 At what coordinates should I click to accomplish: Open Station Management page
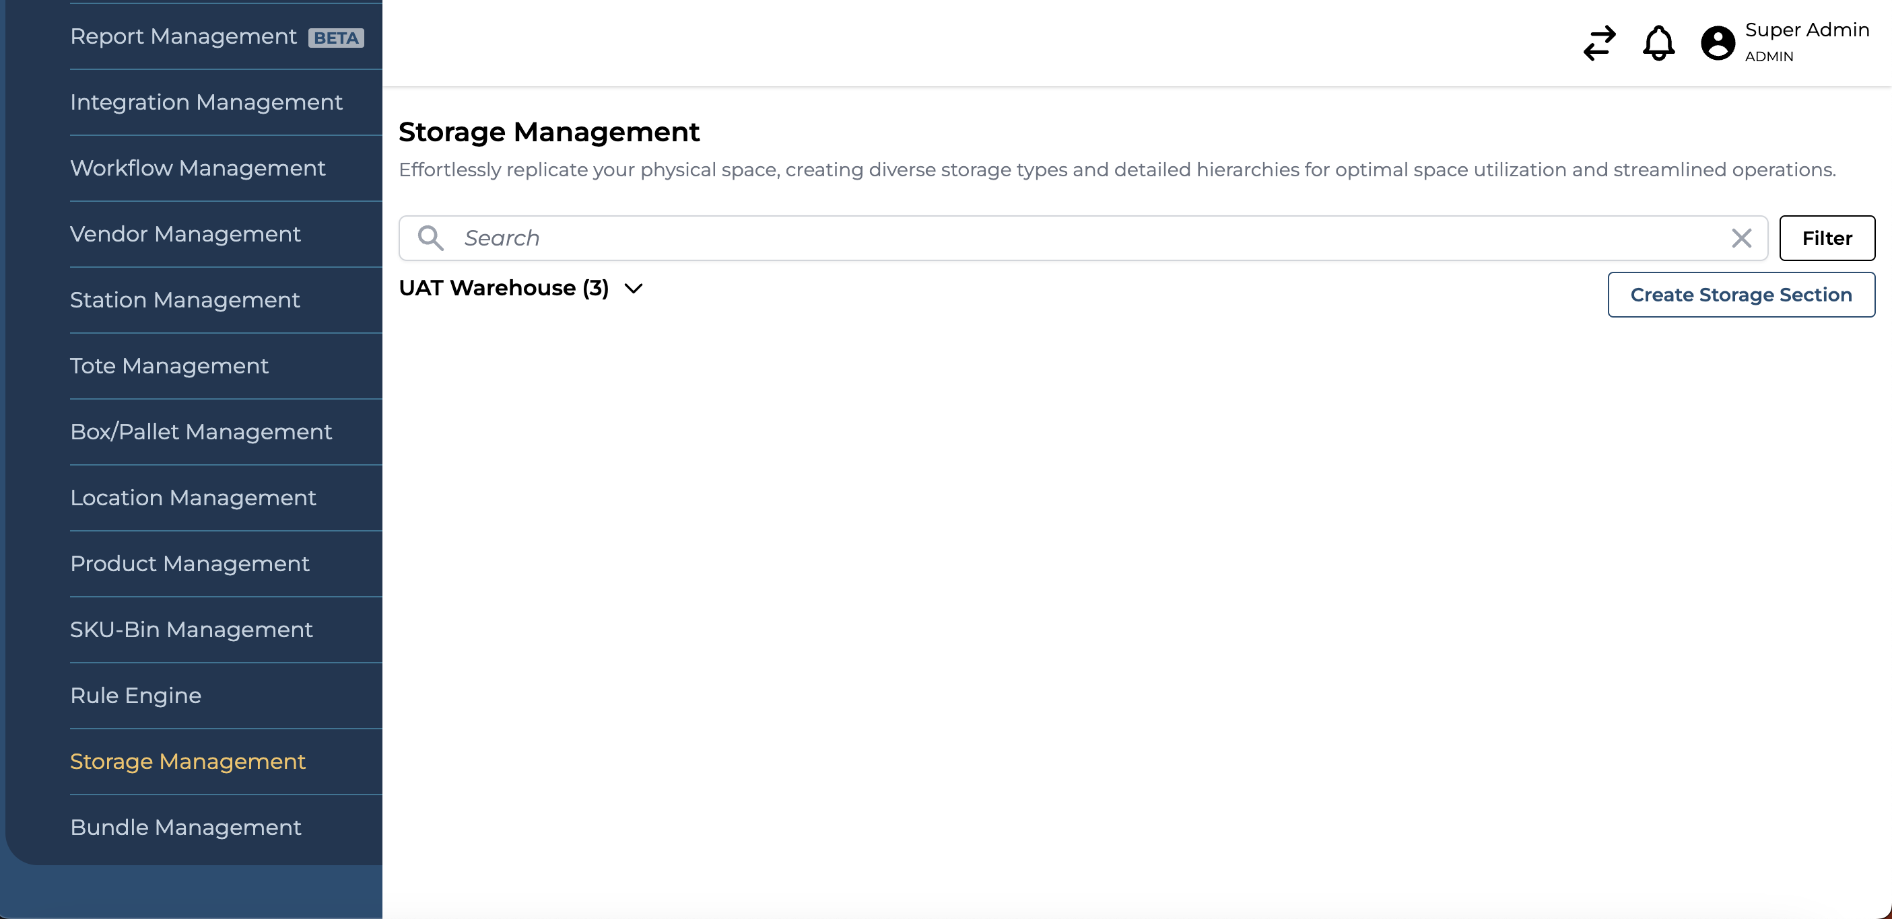185,300
